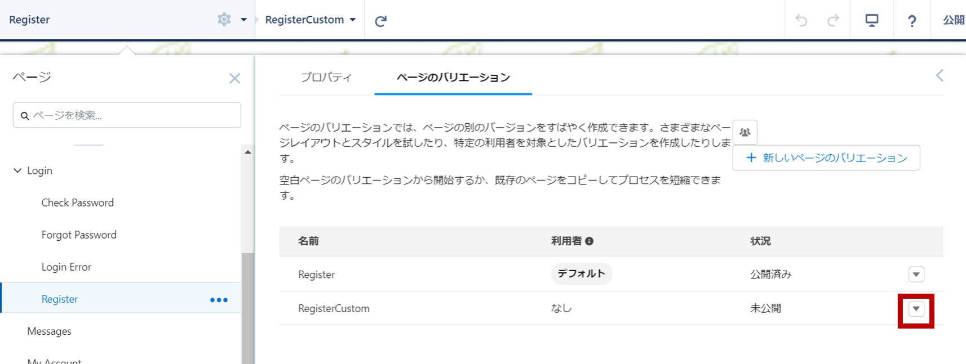Screen dimensions: 966x364
Task: Close the ページ panel
Action: pos(234,78)
